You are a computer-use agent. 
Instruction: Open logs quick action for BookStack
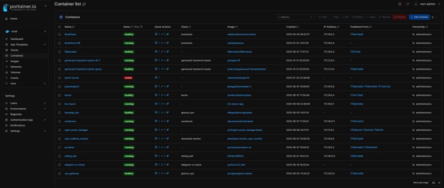tap(156, 34)
